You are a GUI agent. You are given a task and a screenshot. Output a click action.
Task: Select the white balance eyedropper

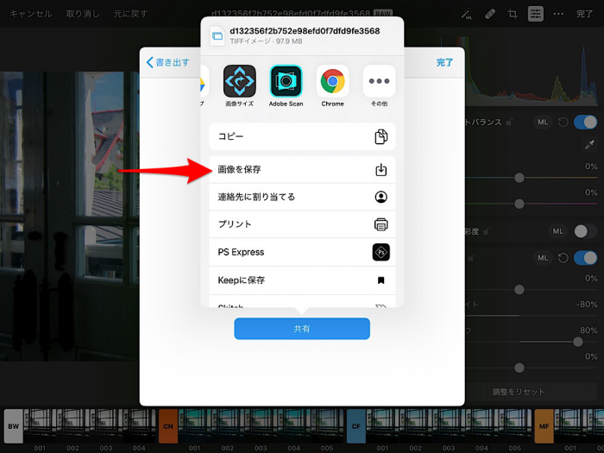click(589, 144)
